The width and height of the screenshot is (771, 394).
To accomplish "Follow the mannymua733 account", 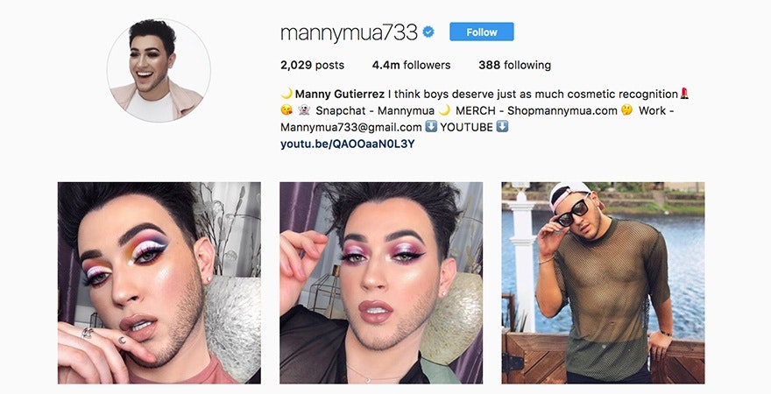I will (x=481, y=32).
